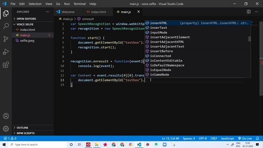
Task: Click the VS Code logo icon in title bar
Action: (x=5, y=4)
